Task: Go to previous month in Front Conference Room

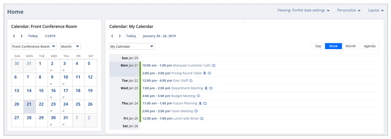Action: pyautogui.click(x=14, y=36)
